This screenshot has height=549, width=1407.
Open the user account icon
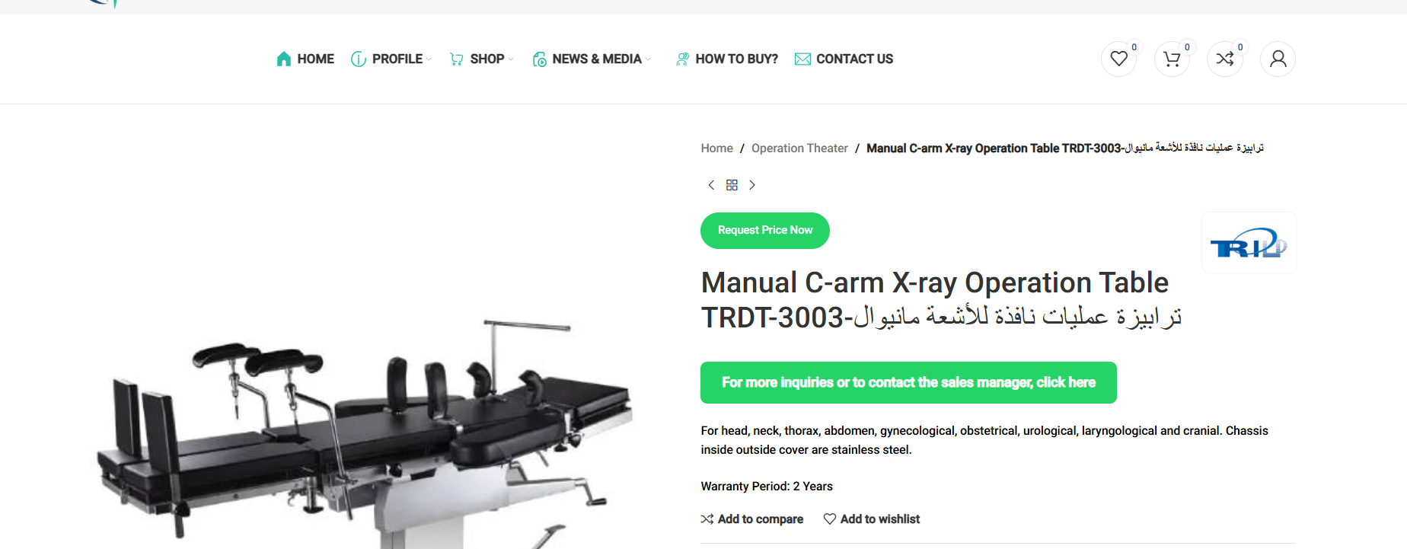coord(1278,59)
